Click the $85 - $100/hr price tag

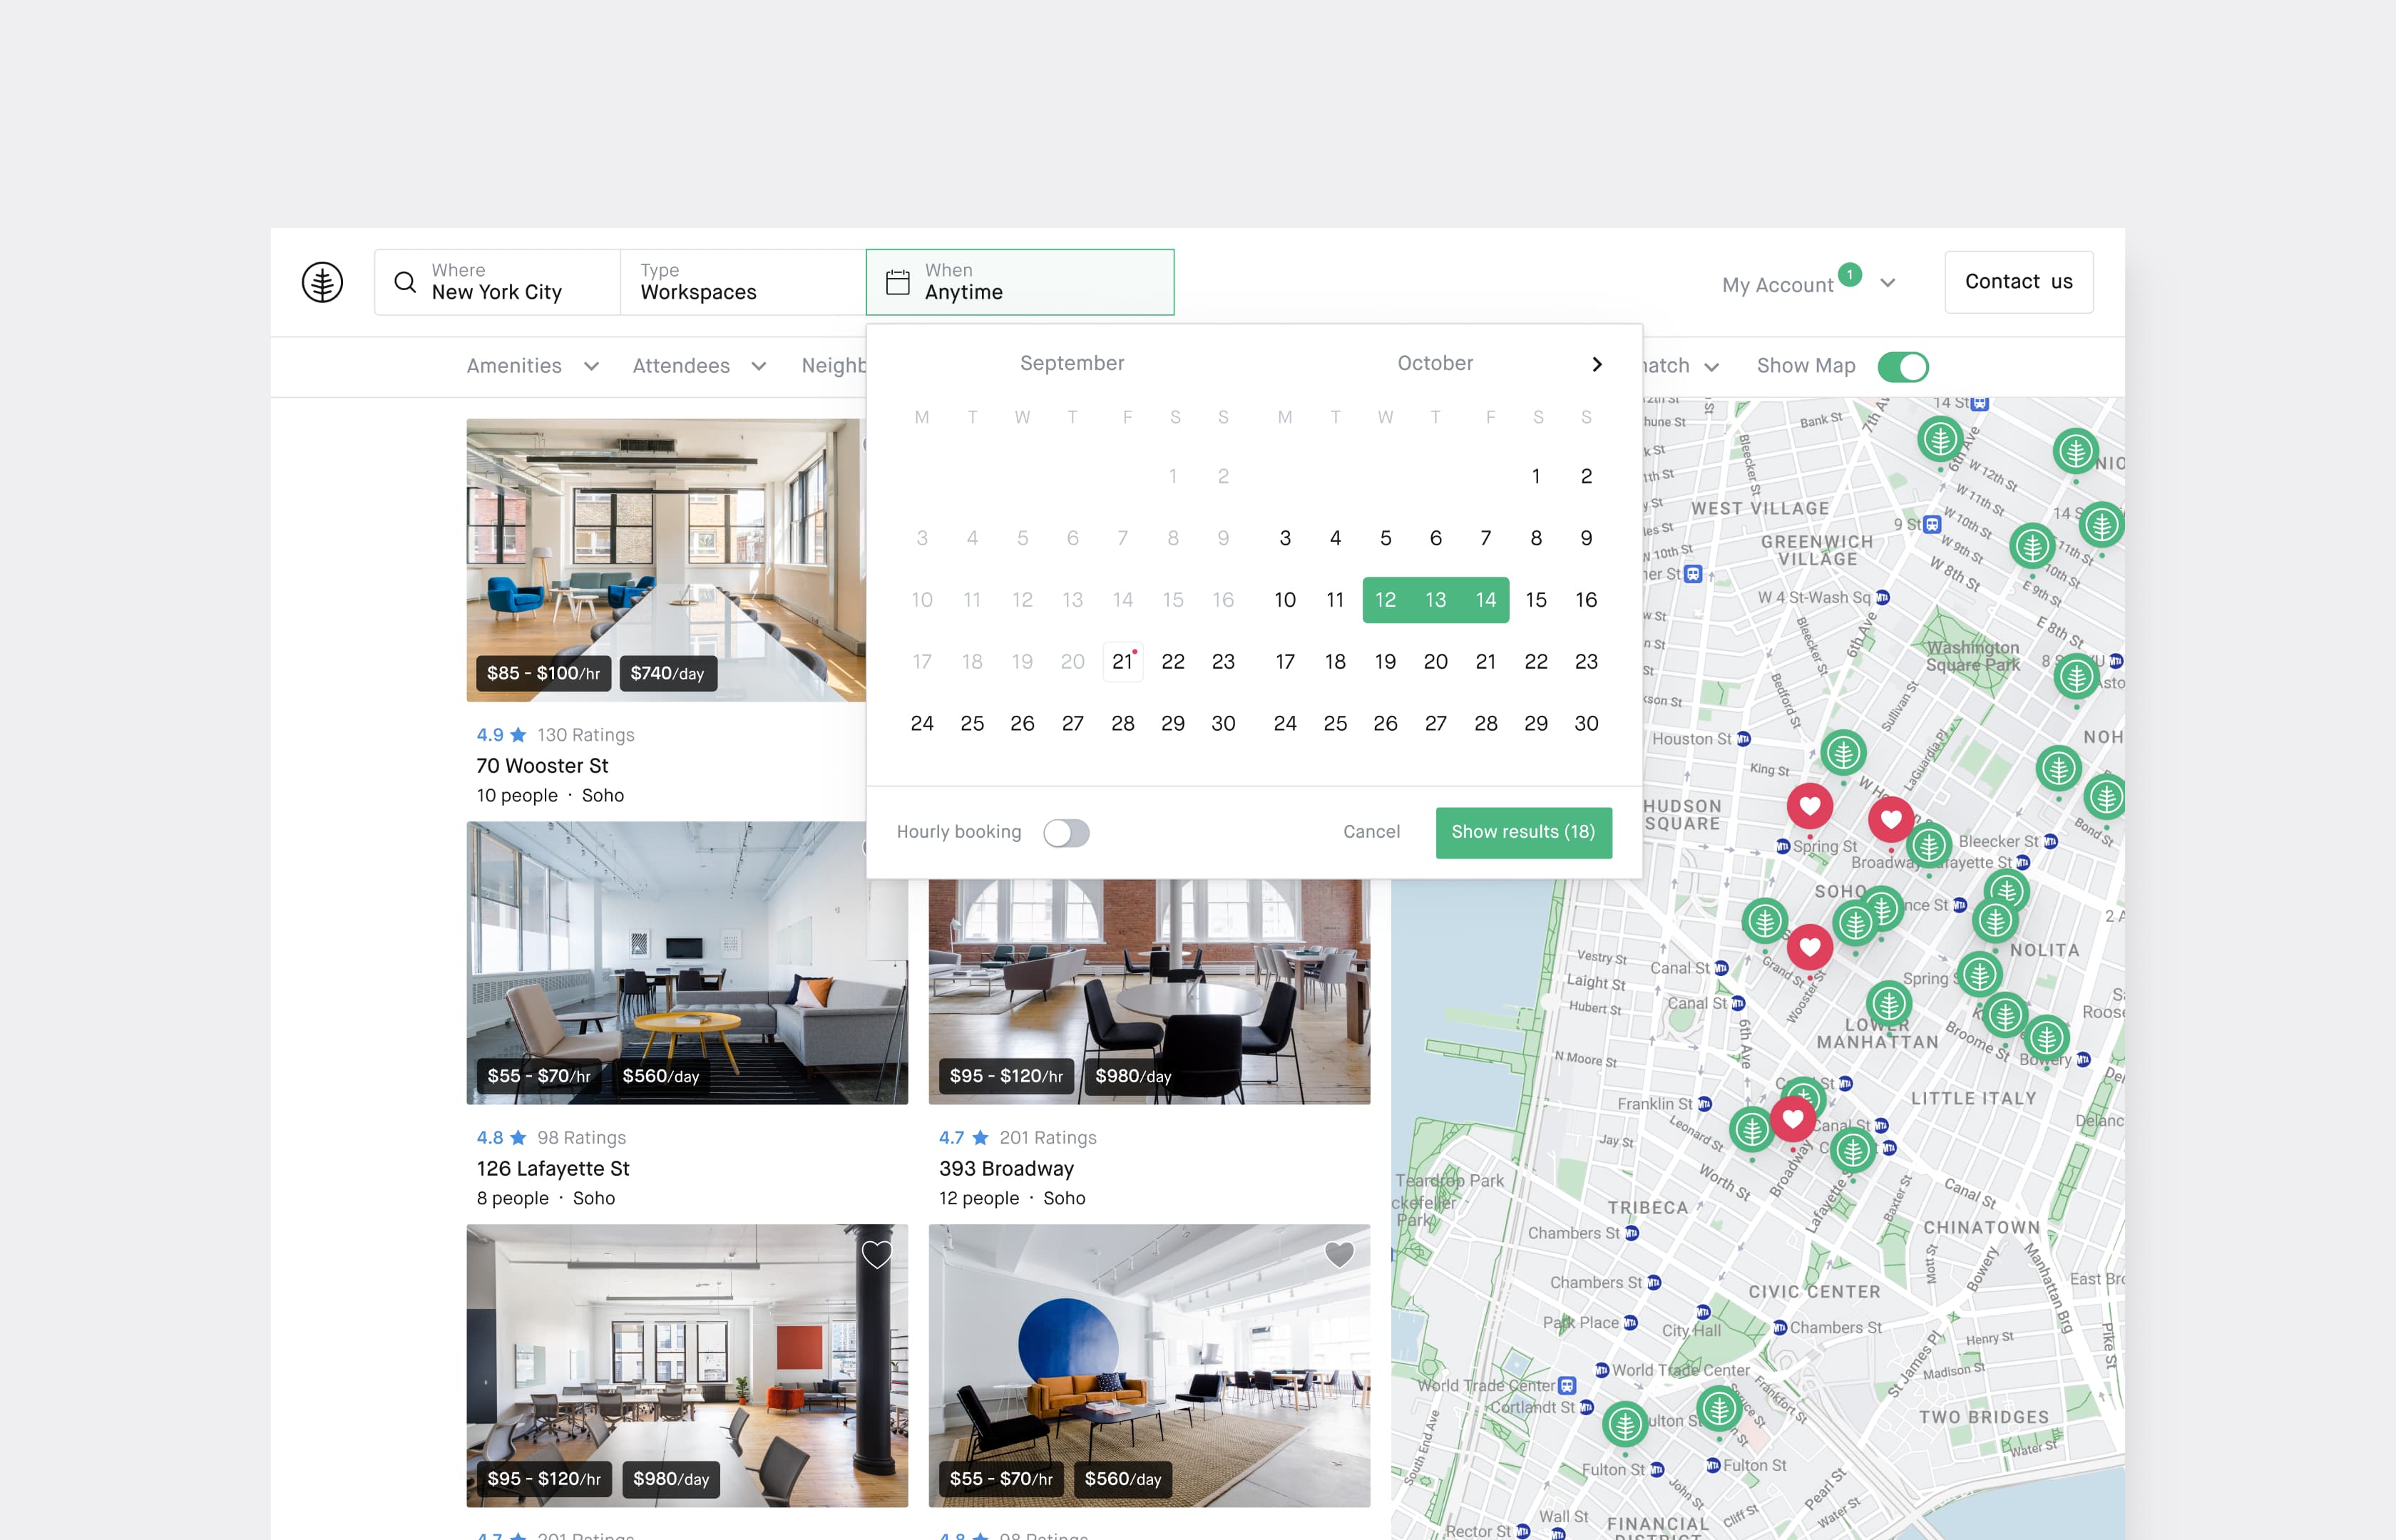point(543,674)
